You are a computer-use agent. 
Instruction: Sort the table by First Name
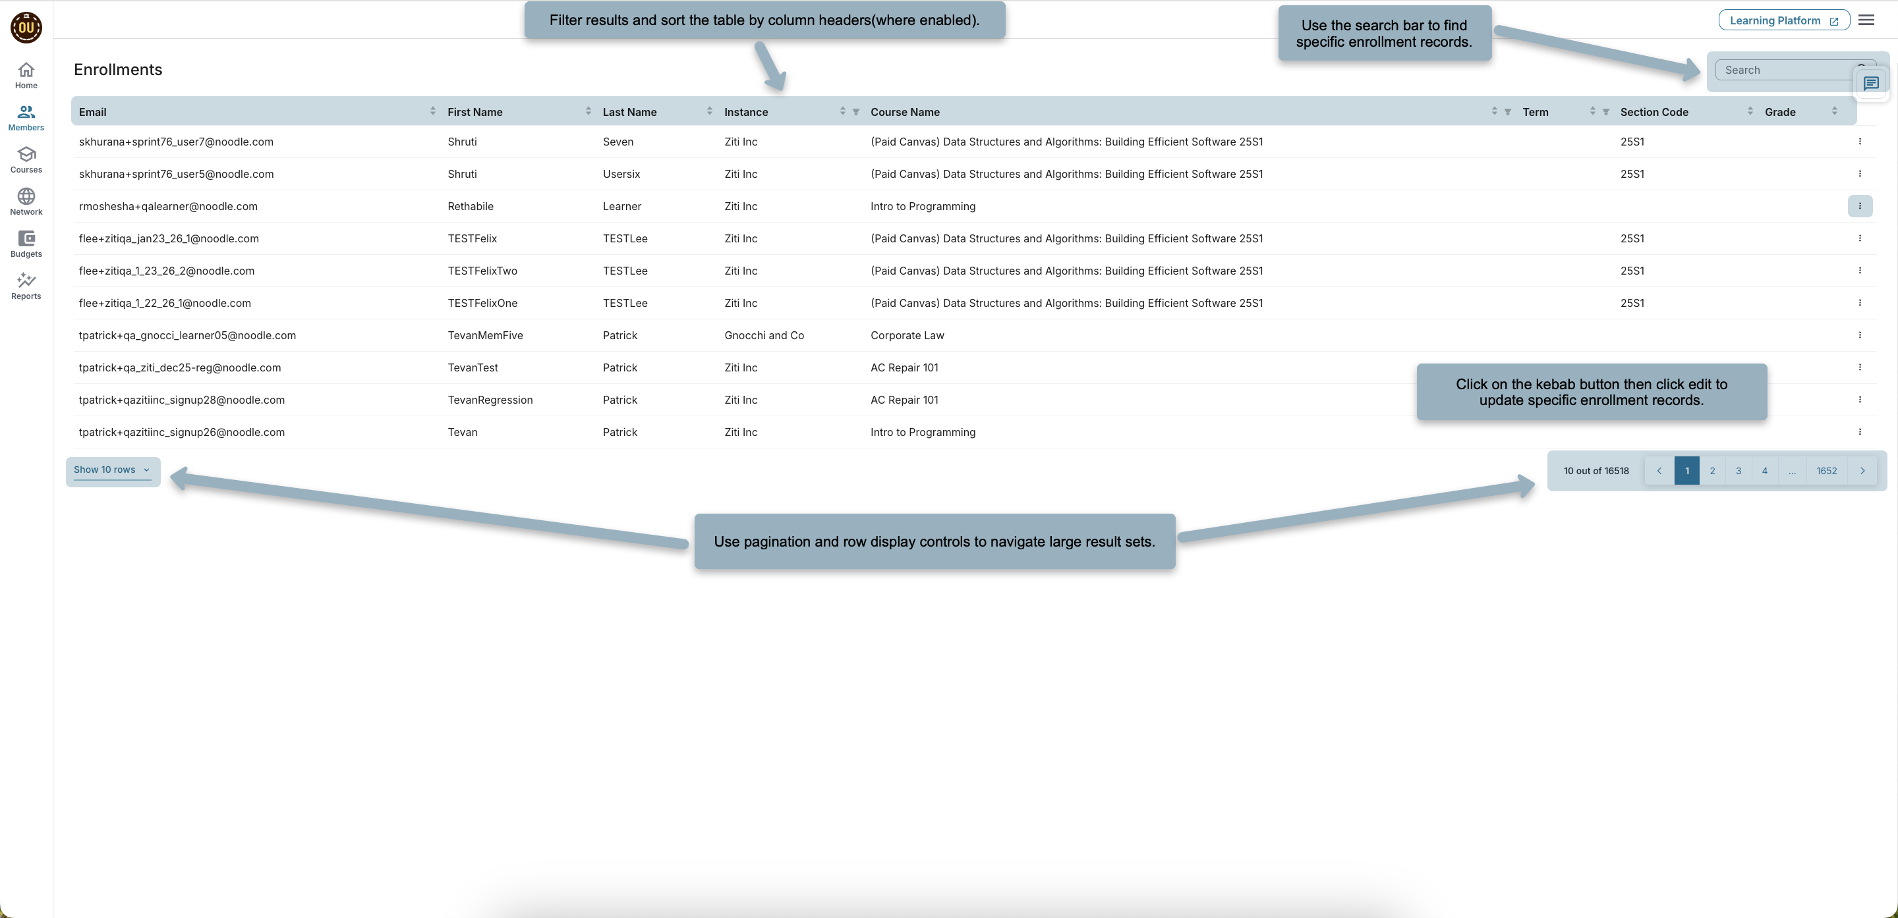(588, 111)
